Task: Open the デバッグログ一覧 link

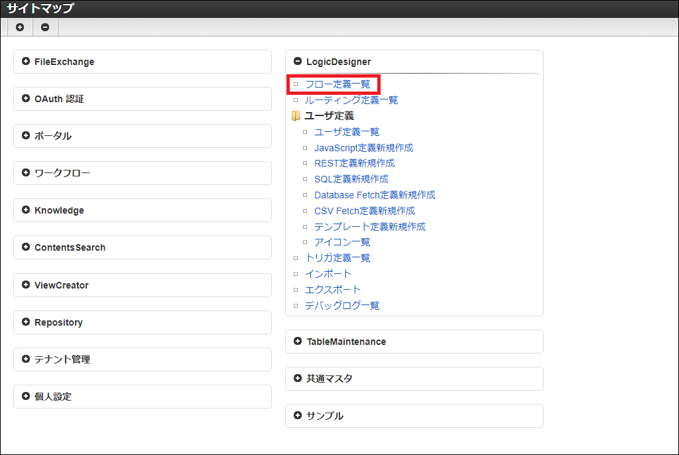Action: [342, 306]
